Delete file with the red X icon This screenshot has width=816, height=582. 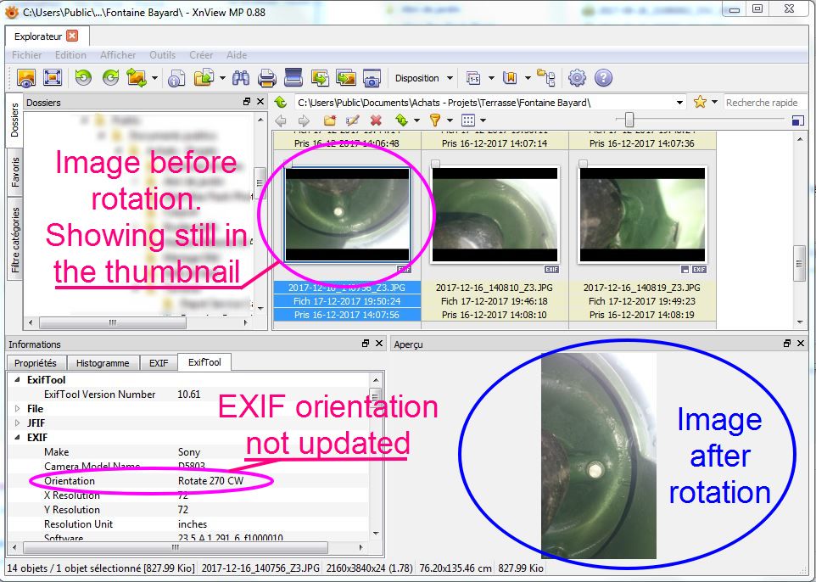(376, 120)
